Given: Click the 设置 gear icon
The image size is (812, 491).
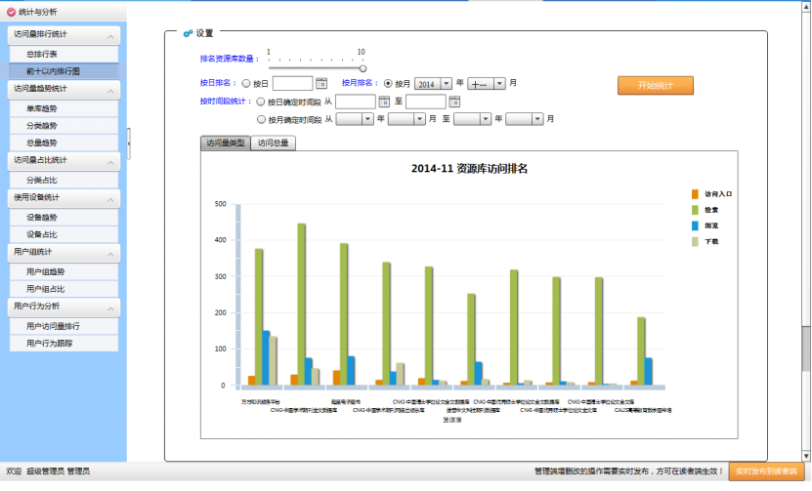Looking at the screenshot, I should coord(188,33).
